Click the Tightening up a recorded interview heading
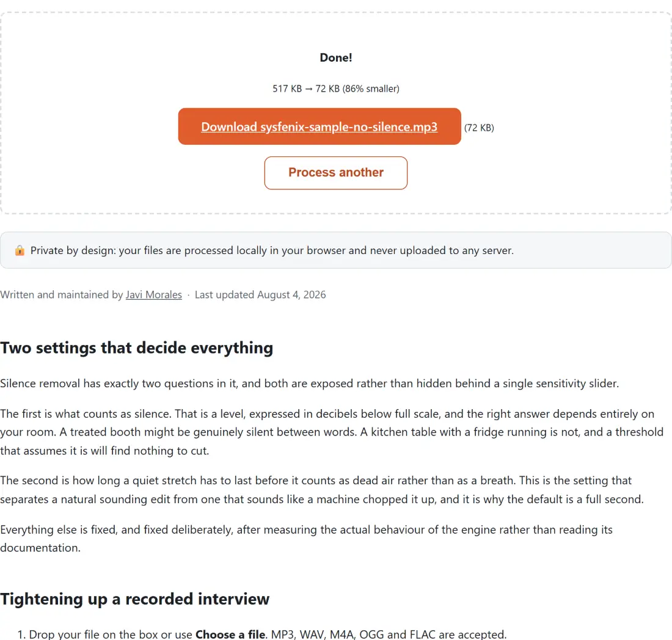Screen dimensions: 672x640 point(134,599)
